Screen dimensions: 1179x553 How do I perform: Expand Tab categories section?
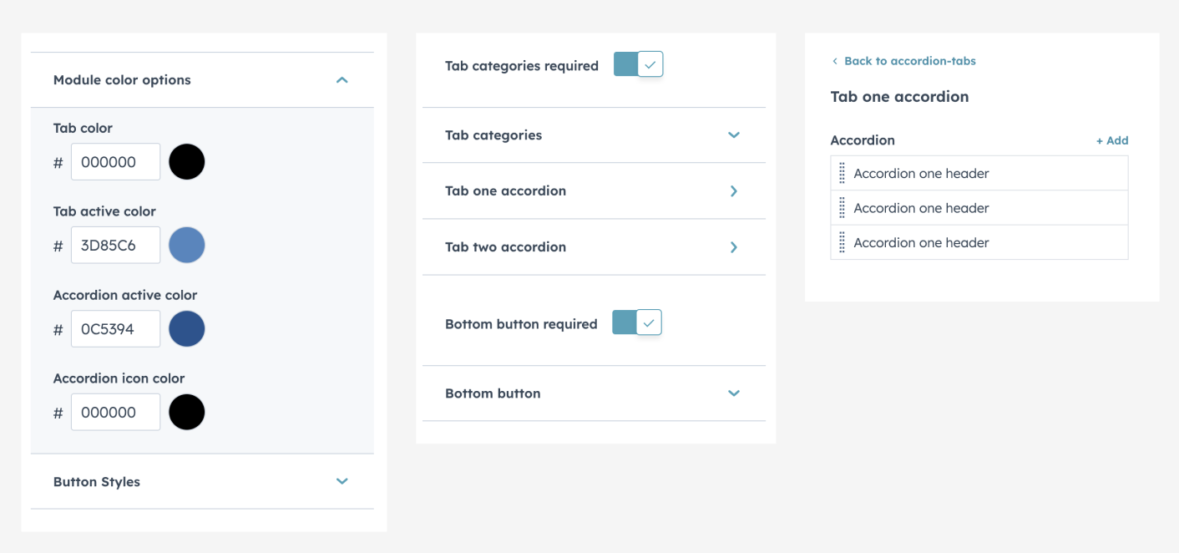[x=734, y=135]
